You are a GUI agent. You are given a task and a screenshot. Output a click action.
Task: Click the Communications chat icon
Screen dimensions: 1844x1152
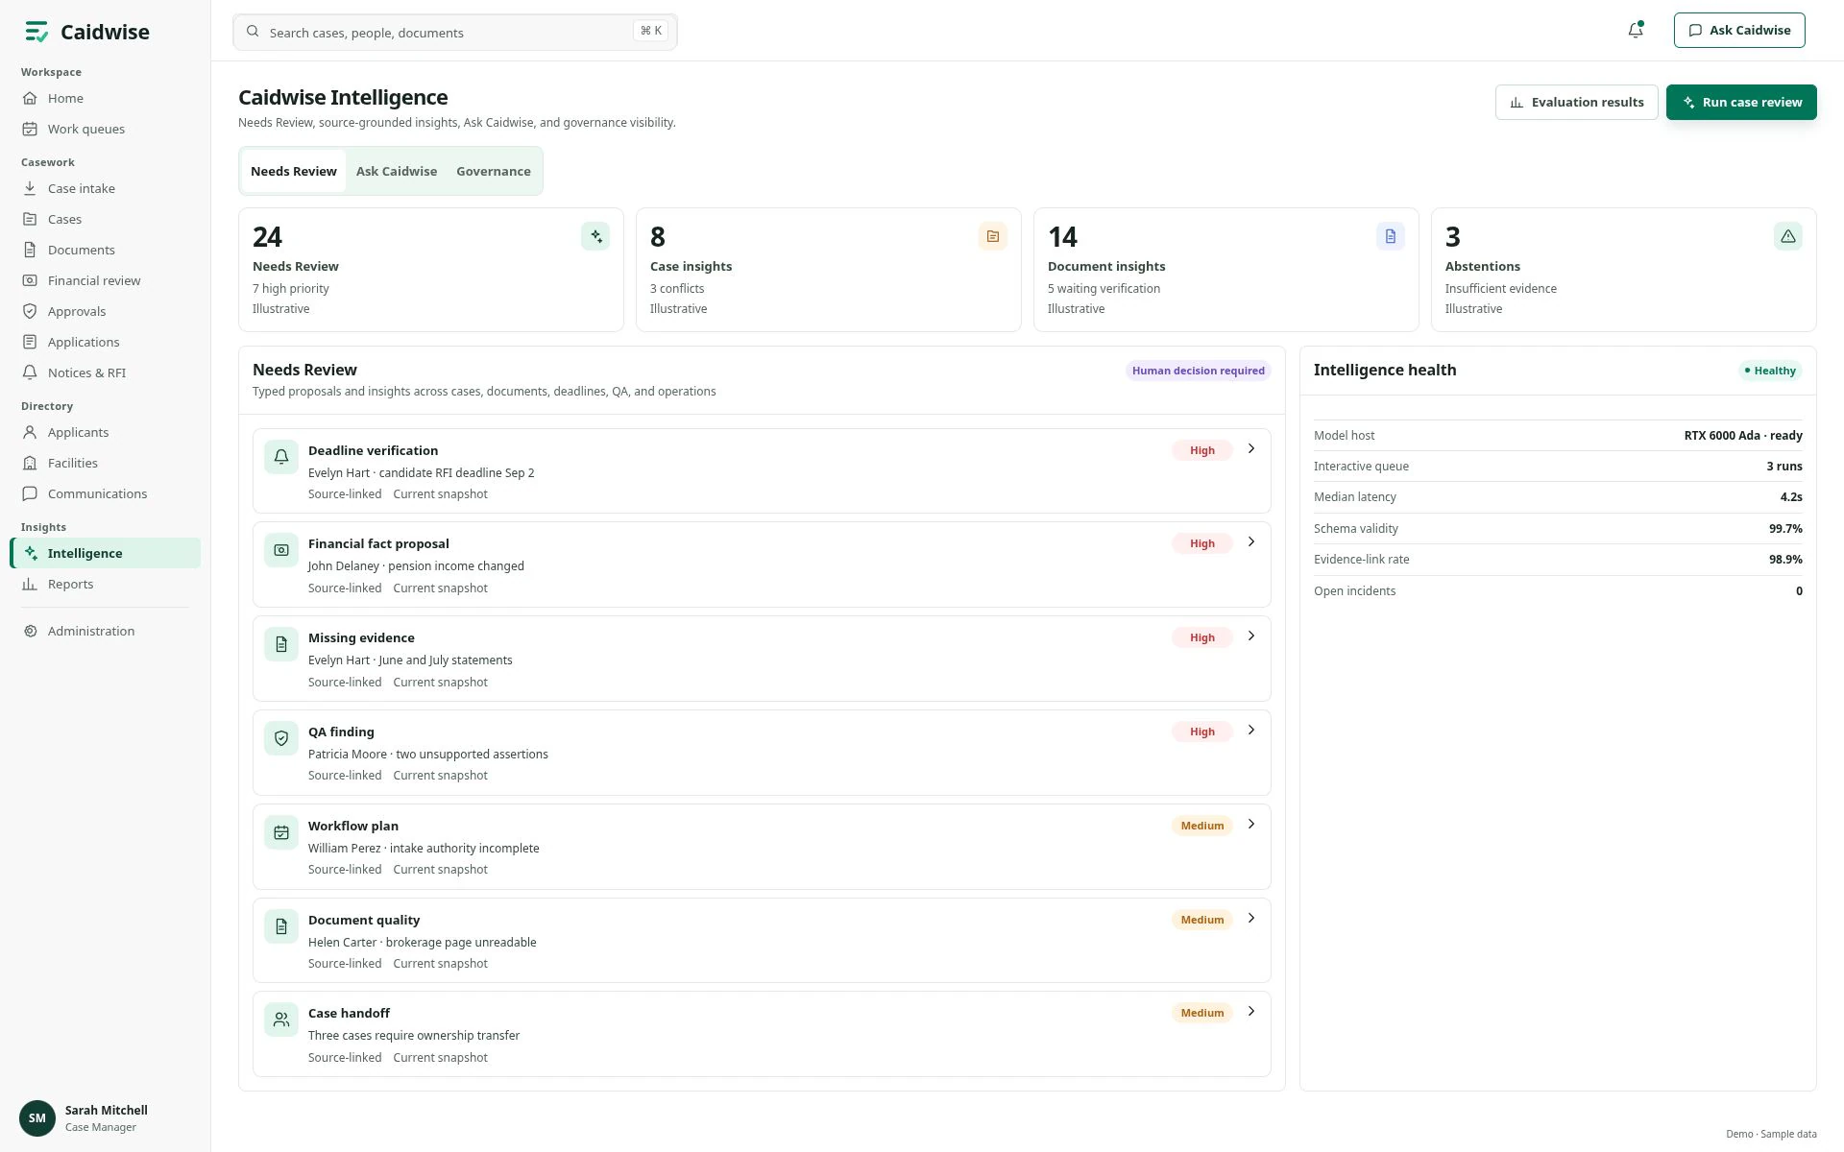pos(30,493)
